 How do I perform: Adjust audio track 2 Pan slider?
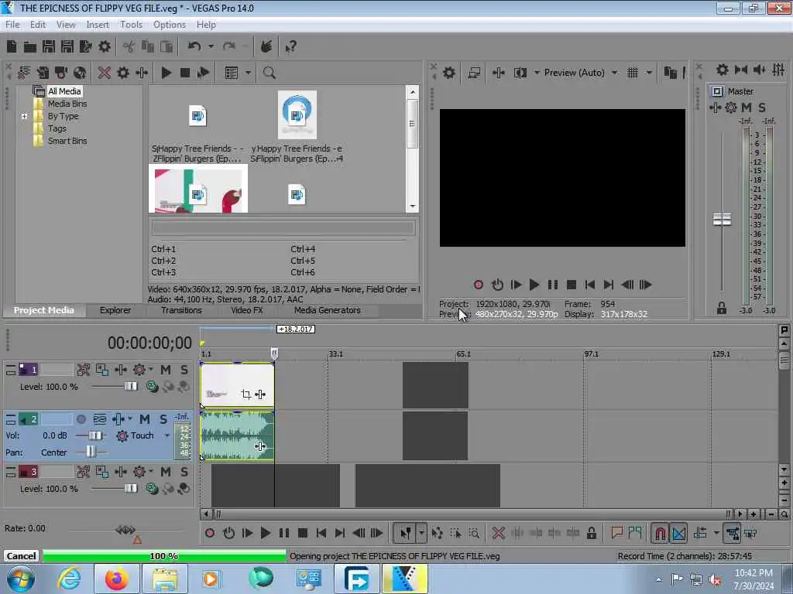tap(91, 452)
